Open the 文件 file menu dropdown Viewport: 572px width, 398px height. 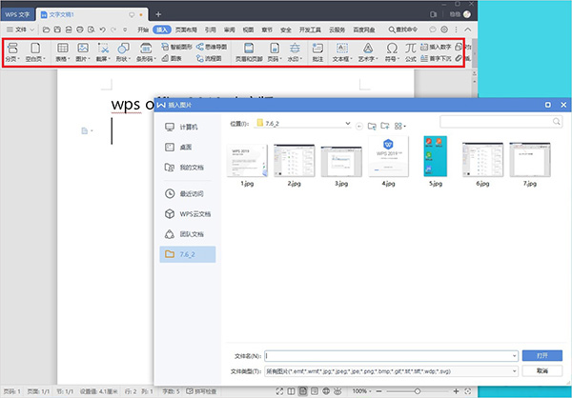[20, 30]
